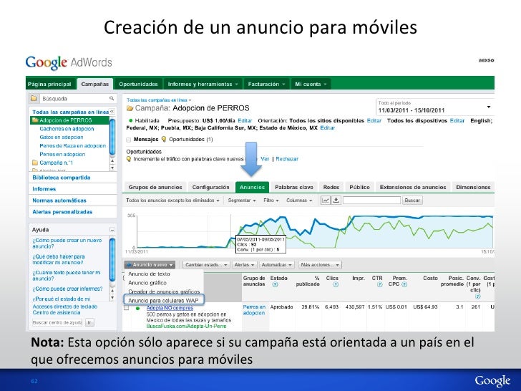The height and width of the screenshot is (391, 521).
Task: Switch to the Oportunidades top tab
Action: 138,84
